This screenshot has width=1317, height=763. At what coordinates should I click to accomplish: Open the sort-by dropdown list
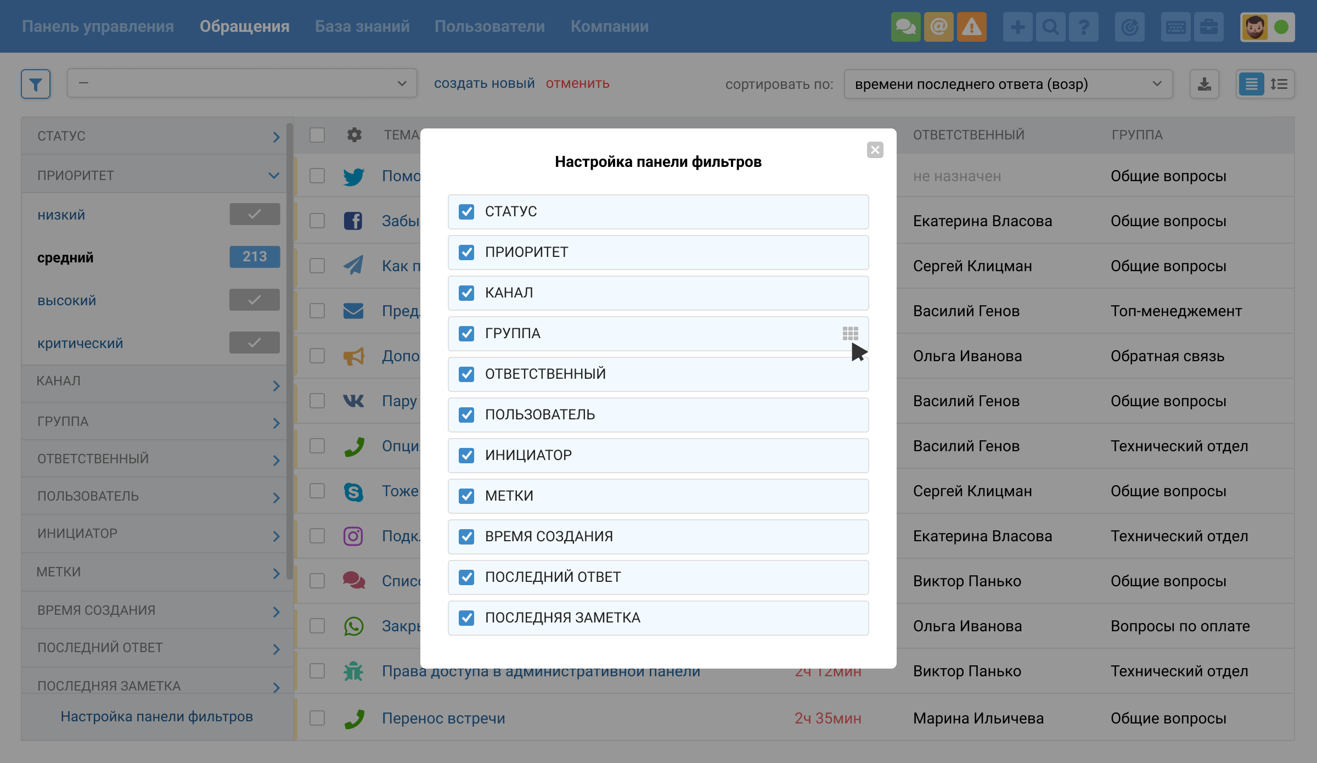(x=1008, y=84)
